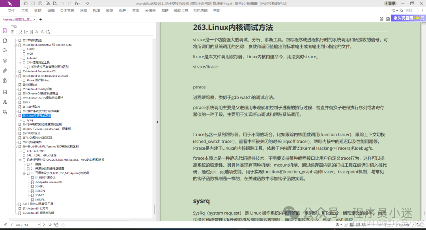
Task: Select bookmark 272.Android性能稳定攻略
Action: (38, 213)
